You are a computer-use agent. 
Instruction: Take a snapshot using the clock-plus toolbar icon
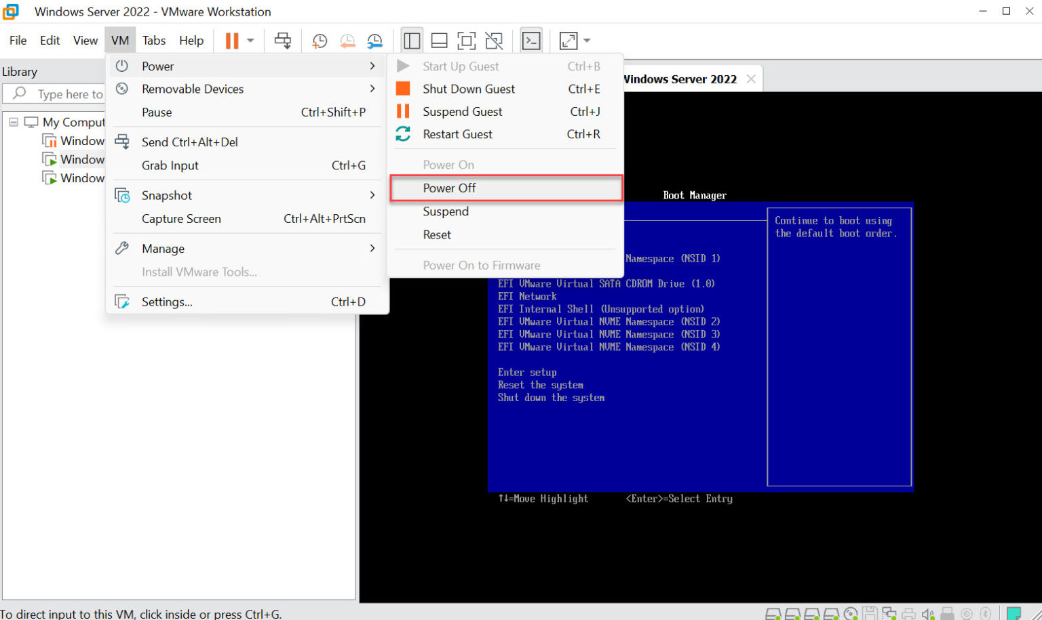320,40
